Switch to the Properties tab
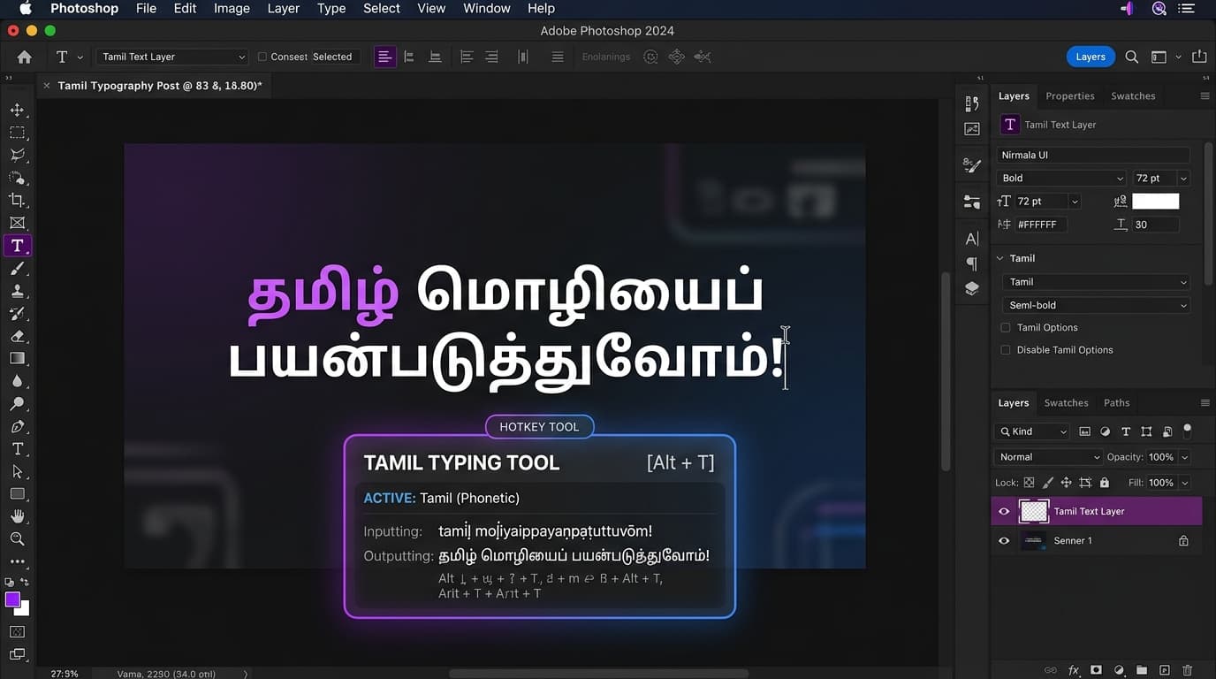This screenshot has width=1216, height=679. pos(1069,95)
